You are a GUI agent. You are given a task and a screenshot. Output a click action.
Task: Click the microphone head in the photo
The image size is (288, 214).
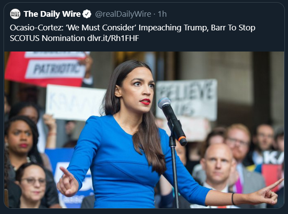coord(164,102)
